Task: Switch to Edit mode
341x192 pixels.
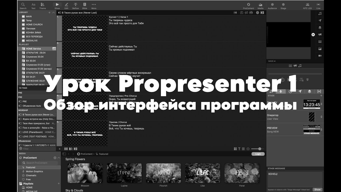Action: point(66,6)
